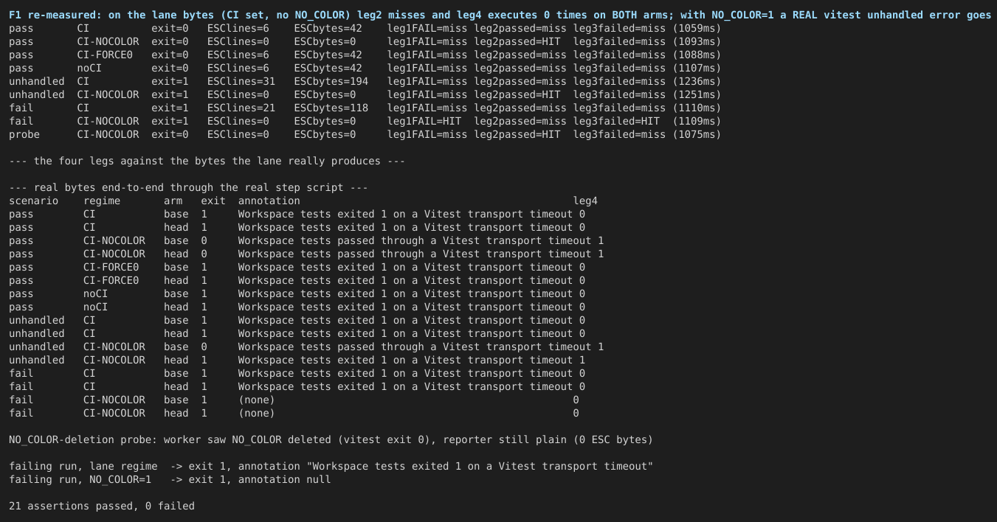Click the 'annotation null' failing run line
The height and width of the screenshot is (522, 997).
click(170, 479)
